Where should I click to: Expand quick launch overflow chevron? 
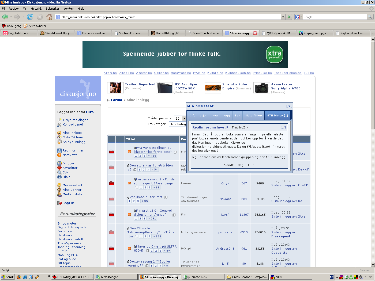[49, 276]
